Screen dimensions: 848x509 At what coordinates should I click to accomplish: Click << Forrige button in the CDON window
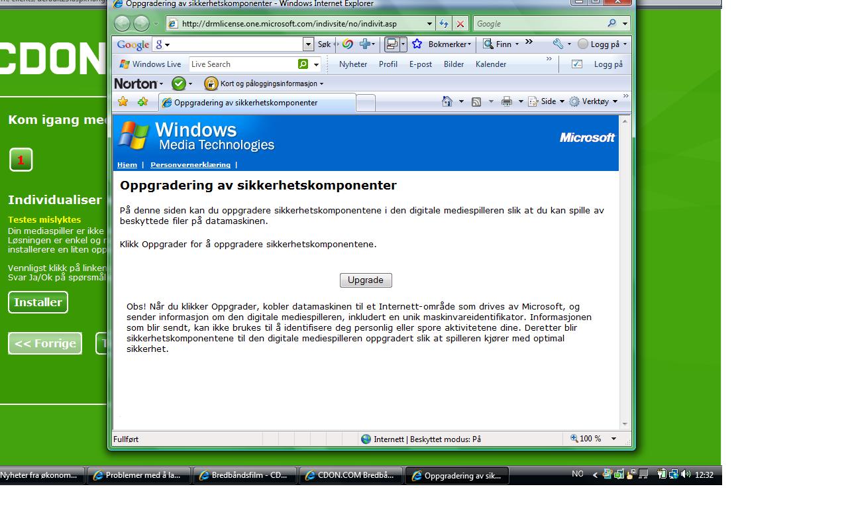(45, 343)
